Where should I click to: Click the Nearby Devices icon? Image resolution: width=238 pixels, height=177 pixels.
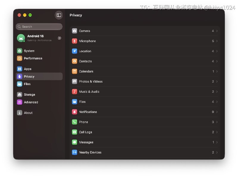coord(75,152)
